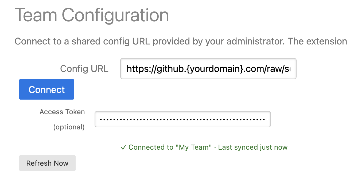The height and width of the screenshot is (180, 350).
Task: Focus the Config URL input field
Action: tap(208, 69)
